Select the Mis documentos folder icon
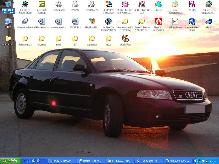The width and height of the screenshot is (219, 164). pyautogui.click(x=175, y=7)
